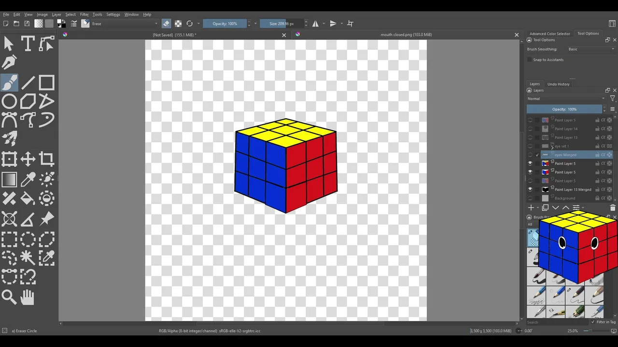Select the Gradient tool
This screenshot has width=618, height=347.
coord(9,179)
